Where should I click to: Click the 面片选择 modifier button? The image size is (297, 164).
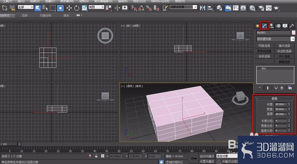(x=284, y=46)
